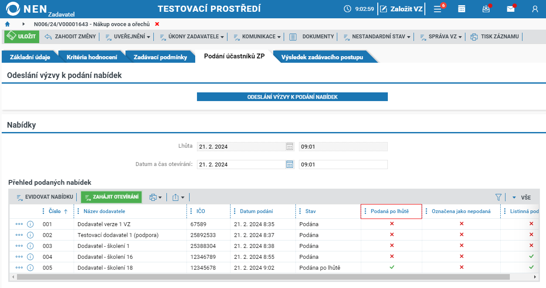Click green ZAHÁJIT OTEVÍRÁNÍ button

pyautogui.click(x=111, y=197)
